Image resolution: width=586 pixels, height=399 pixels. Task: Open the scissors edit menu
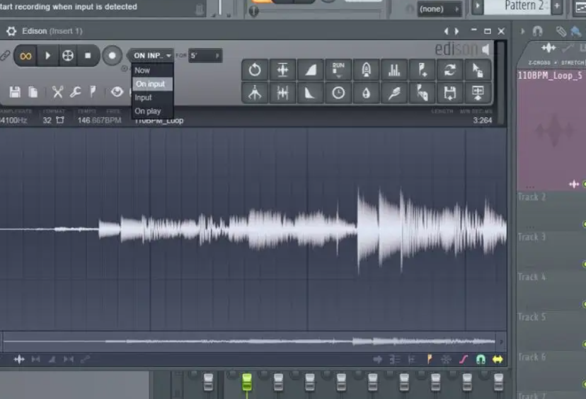click(x=57, y=91)
